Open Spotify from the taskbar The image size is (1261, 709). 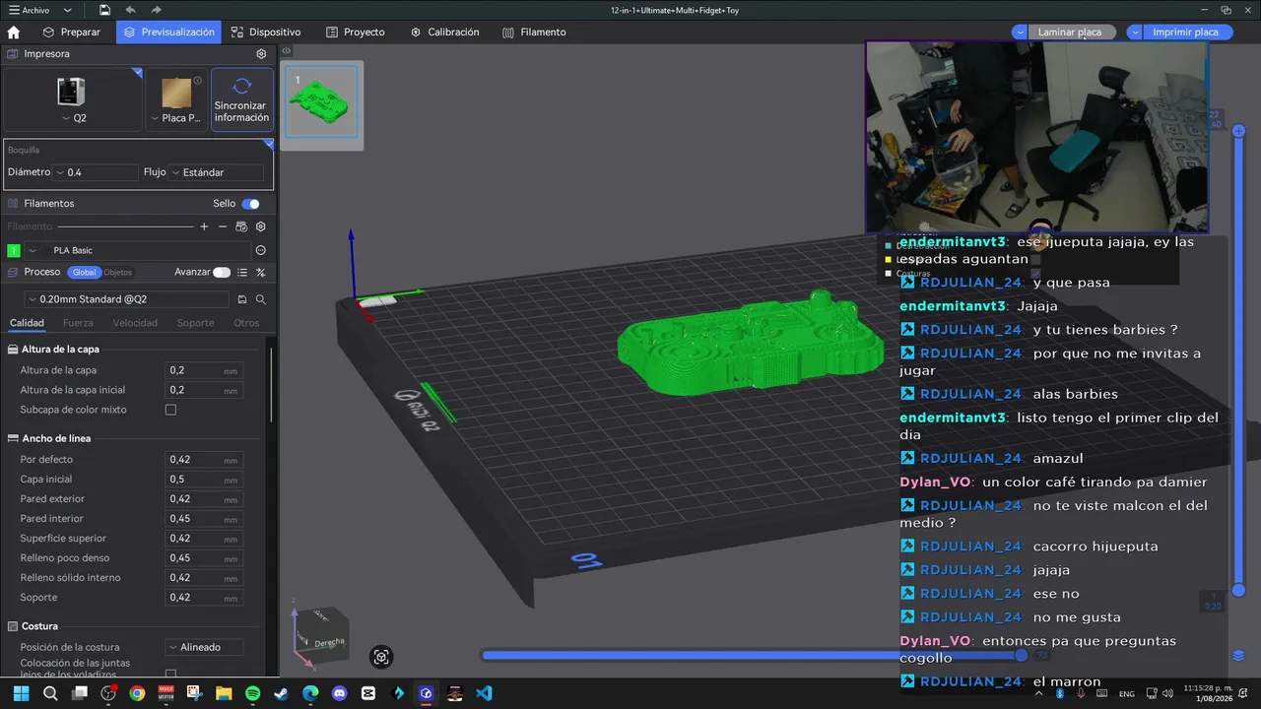[x=252, y=693]
